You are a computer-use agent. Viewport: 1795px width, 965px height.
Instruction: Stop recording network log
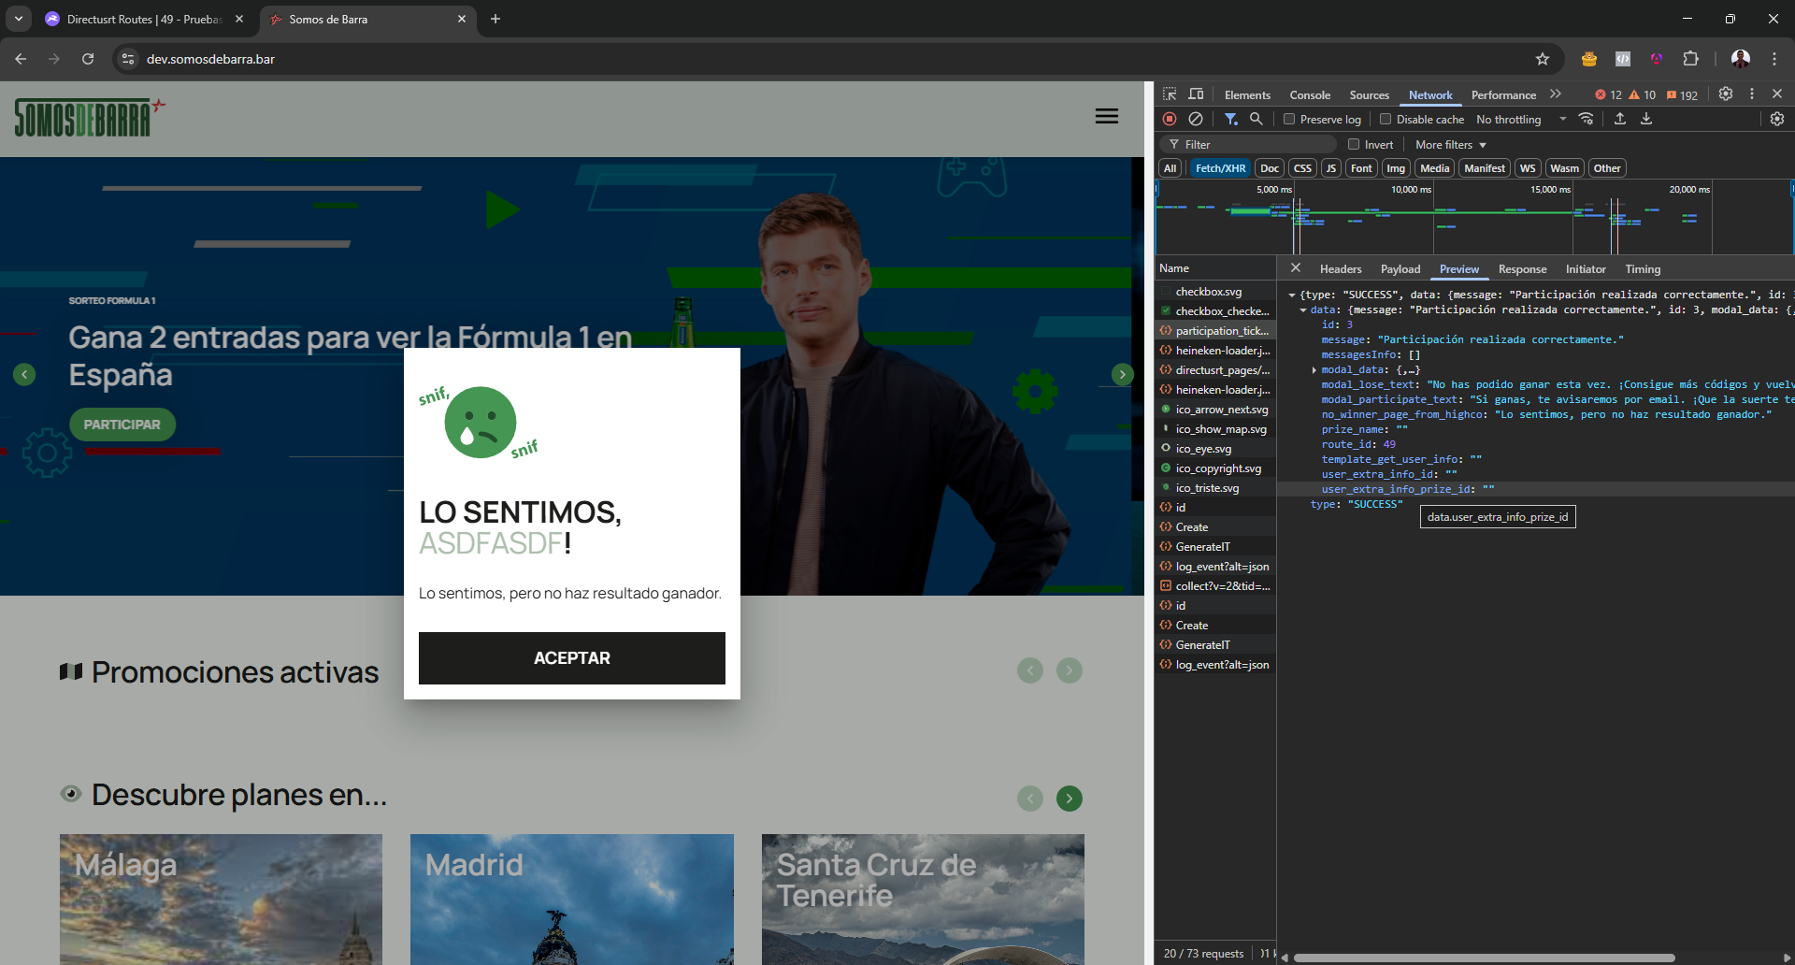click(x=1170, y=119)
